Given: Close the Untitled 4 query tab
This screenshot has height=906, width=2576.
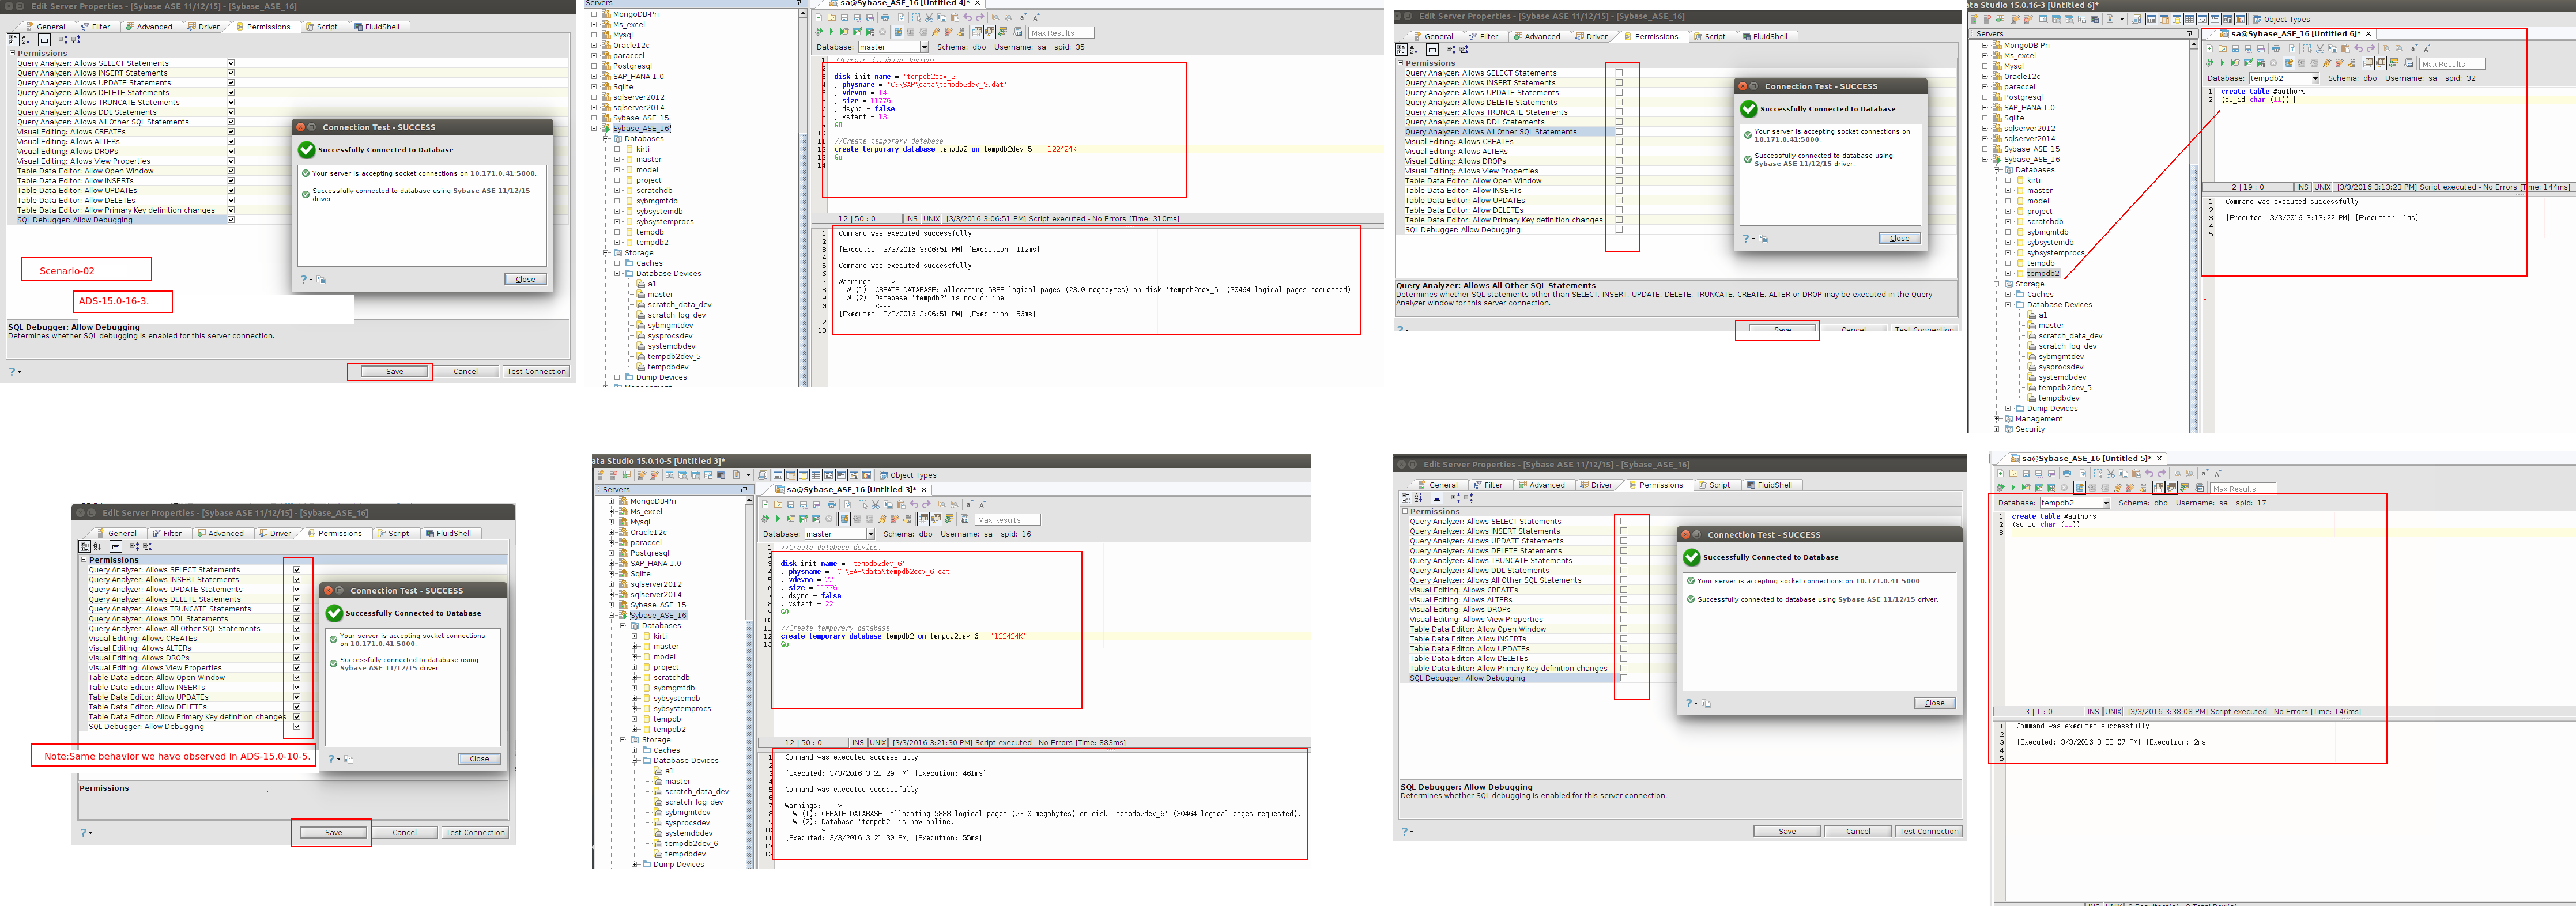Looking at the screenshot, I should [977, 3].
